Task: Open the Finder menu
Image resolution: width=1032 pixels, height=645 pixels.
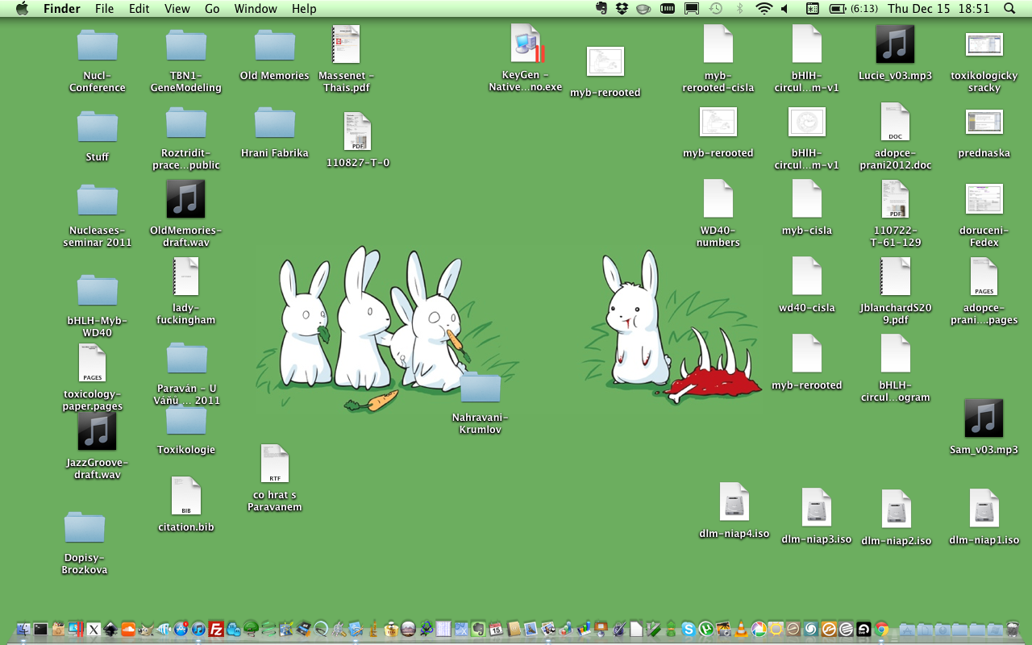Action: pyautogui.click(x=61, y=9)
